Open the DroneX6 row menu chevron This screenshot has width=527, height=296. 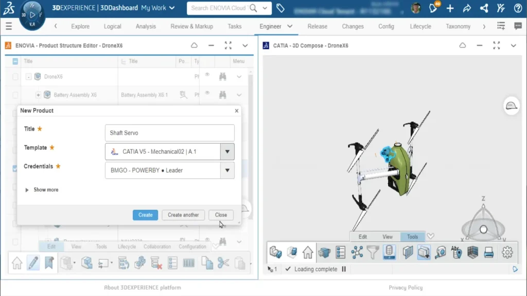pos(239,77)
